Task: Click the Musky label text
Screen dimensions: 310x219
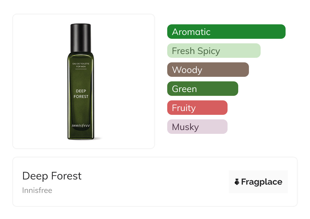Action: coord(185,127)
